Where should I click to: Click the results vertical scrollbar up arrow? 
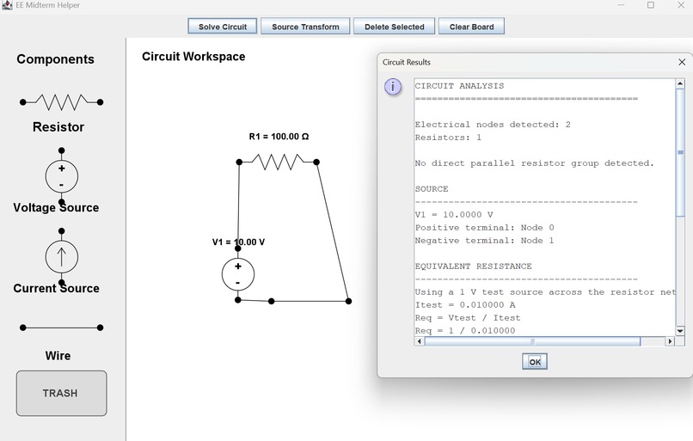[680, 83]
